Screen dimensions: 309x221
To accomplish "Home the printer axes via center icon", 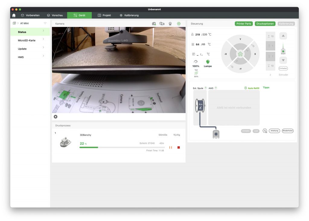I will (x=240, y=54).
